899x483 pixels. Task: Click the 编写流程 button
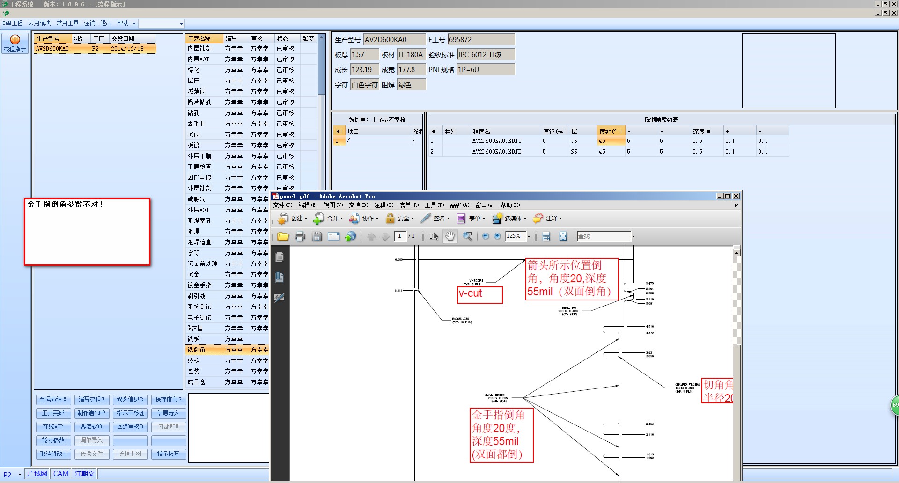pyautogui.click(x=92, y=400)
